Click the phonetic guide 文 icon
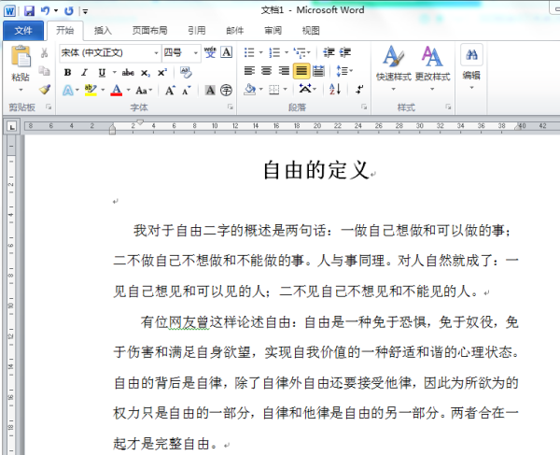This screenshot has height=455, width=560. tap(210, 52)
